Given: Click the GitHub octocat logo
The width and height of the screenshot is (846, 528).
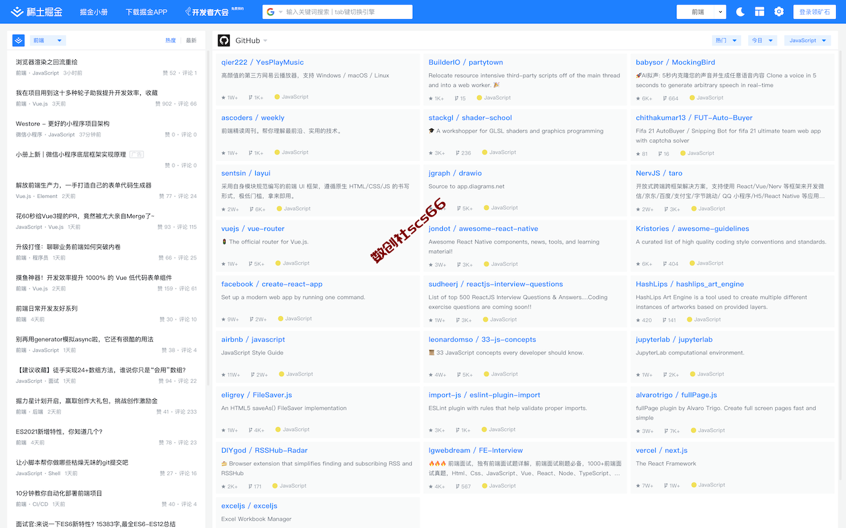Looking at the screenshot, I should point(224,40).
